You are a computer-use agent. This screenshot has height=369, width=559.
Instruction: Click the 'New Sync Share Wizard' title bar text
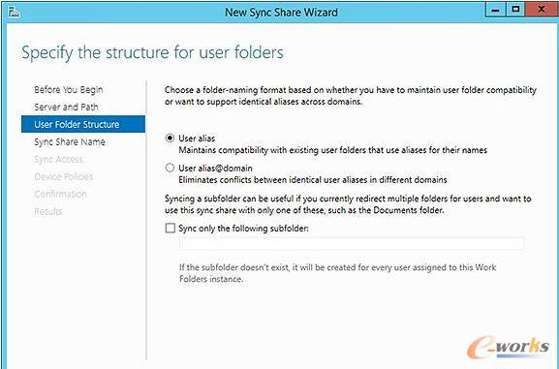click(x=281, y=13)
